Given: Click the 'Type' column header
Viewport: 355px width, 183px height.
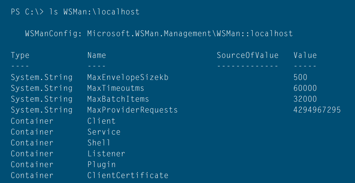Looking at the screenshot, I should (20, 56).
